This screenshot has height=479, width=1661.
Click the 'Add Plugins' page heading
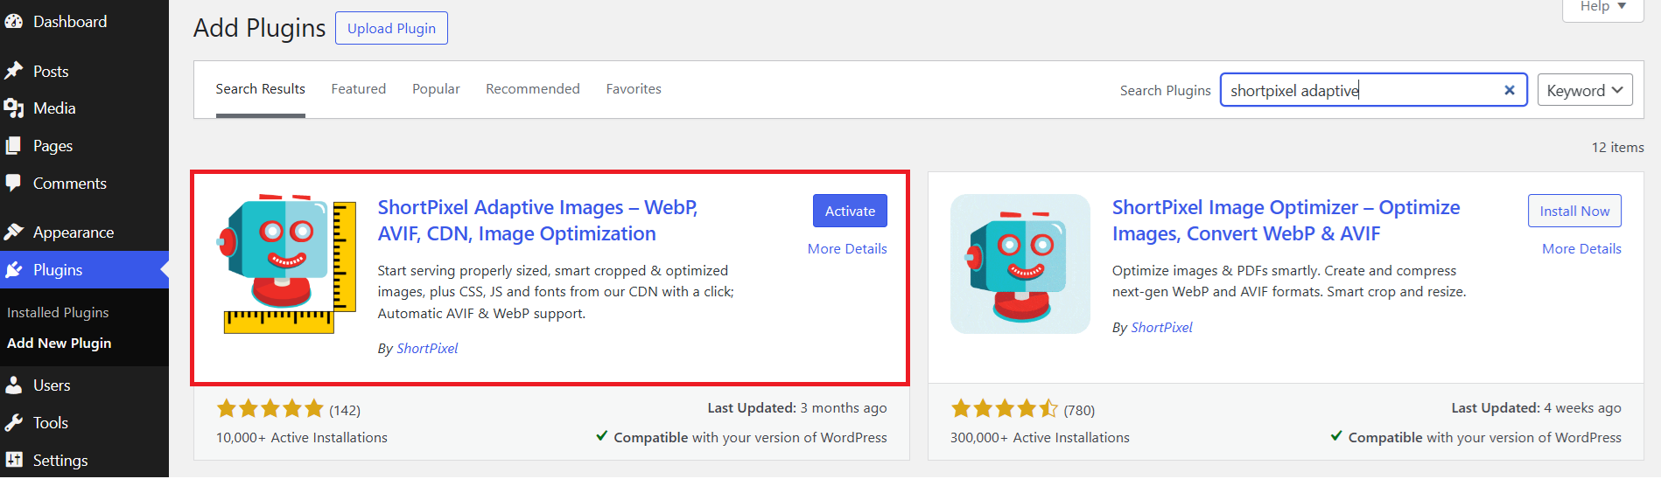259,28
